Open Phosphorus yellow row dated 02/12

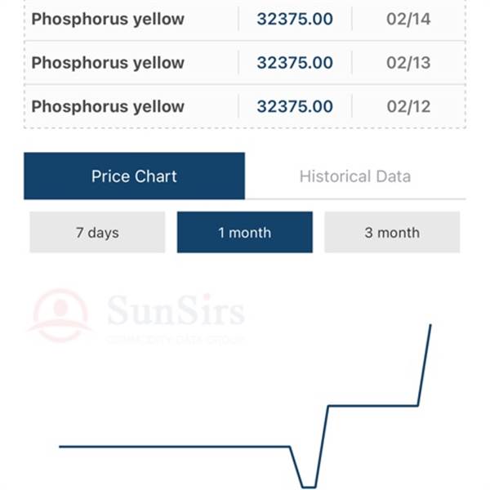pos(245,106)
